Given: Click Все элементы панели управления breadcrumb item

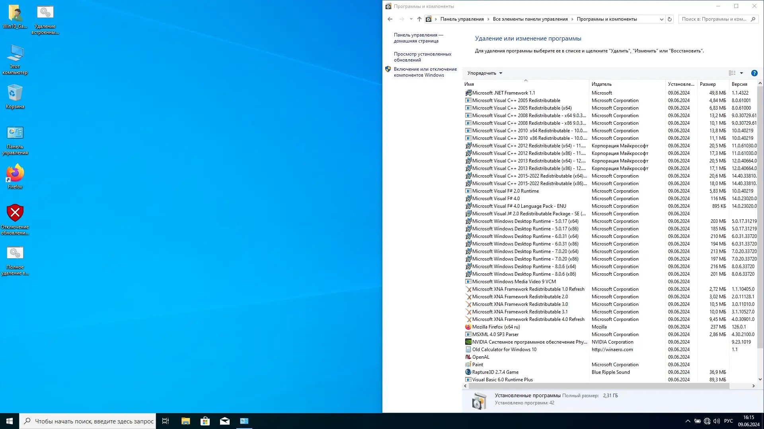Looking at the screenshot, I should click(530, 19).
